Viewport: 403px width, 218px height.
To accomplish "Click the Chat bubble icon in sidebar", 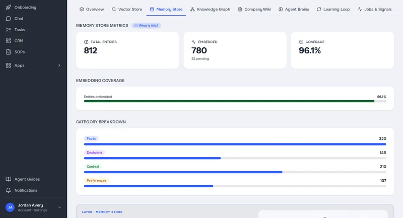I will (9, 19).
